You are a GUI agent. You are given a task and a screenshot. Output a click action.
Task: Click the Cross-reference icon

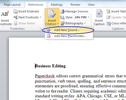pos(108,23)
